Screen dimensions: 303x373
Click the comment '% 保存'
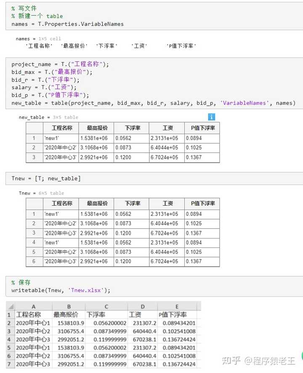21,282
